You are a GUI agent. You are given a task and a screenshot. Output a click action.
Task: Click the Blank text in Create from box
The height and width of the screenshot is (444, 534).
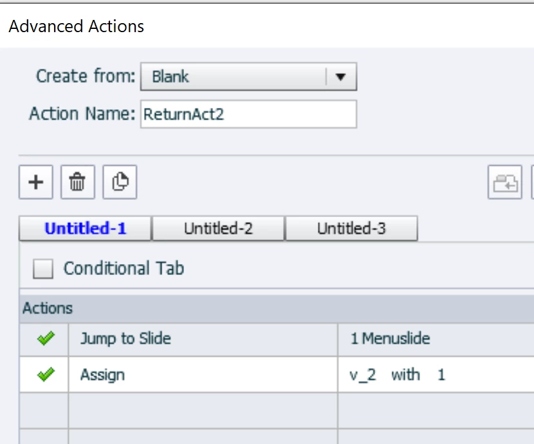(170, 77)
